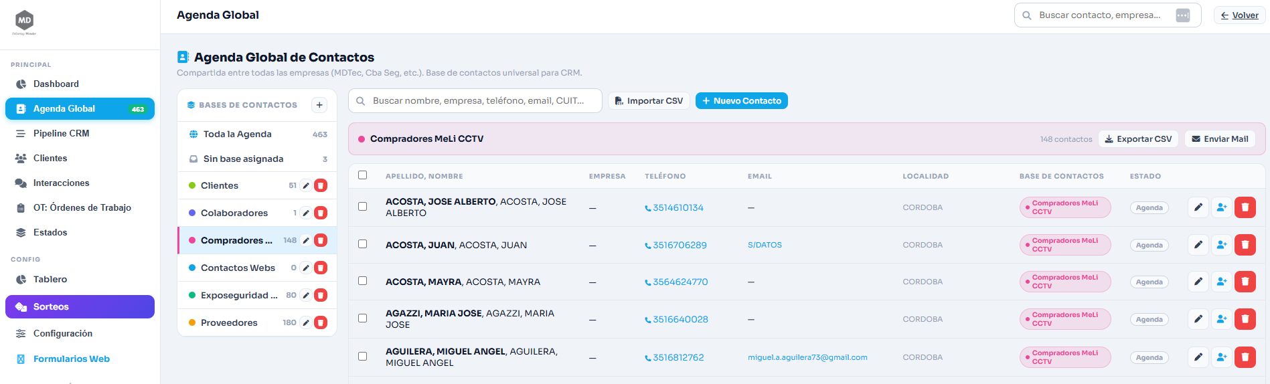Edit contact ACOSTA, JUAN
1270x384 pixels.
click(x=1198, y=245)
